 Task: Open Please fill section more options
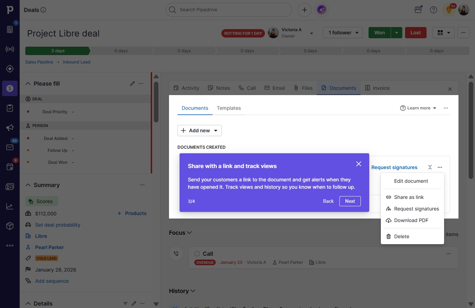tap(141, 83)
